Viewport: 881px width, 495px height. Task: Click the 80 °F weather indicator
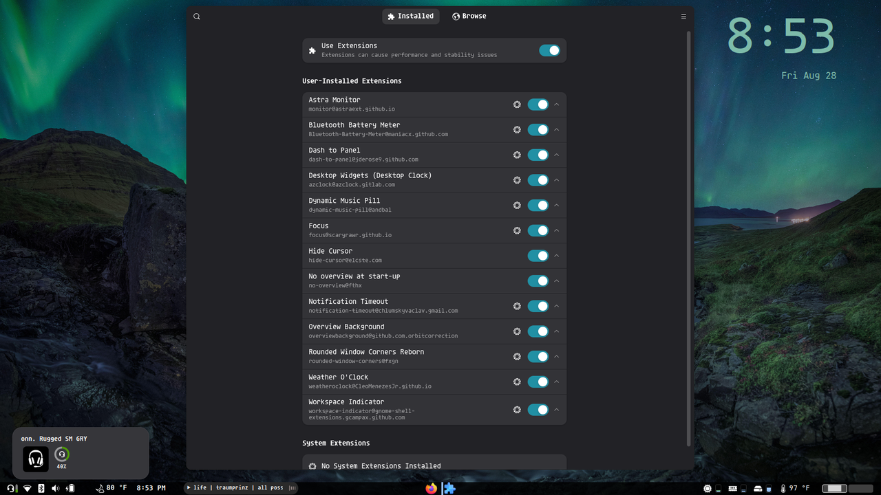click(112, 488)
